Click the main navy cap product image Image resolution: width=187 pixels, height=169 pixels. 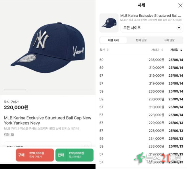point(48,48)
